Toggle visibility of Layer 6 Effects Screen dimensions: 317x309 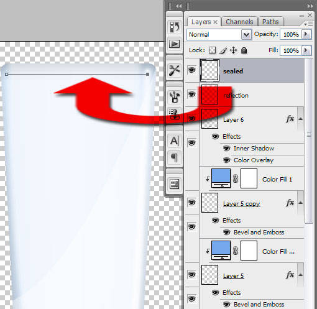pos(216,136)
